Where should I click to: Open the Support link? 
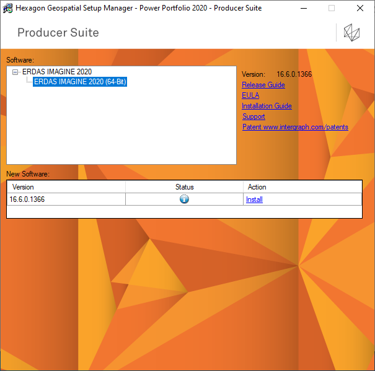click(x=254, y=116)
